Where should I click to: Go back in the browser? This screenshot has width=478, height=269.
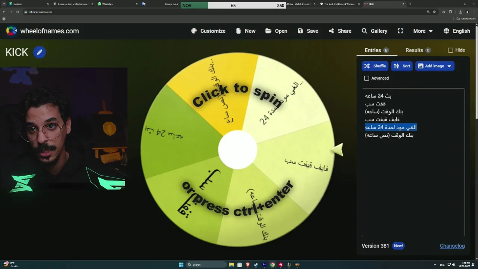[x=4, y=12]
